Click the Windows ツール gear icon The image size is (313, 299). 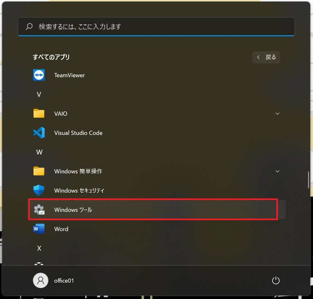tap(39, 209)
